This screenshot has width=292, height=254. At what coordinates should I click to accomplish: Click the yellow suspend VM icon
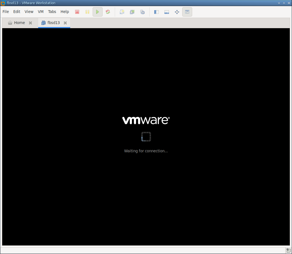point(87,12)
